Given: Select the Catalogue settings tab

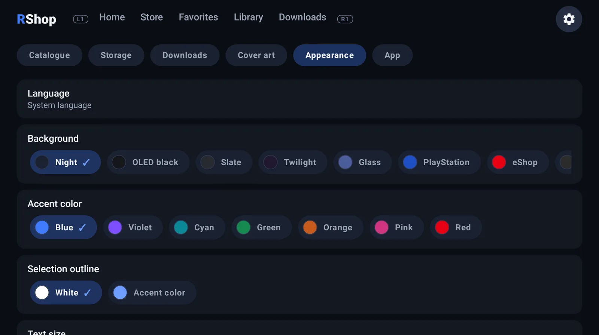Looking at the screenshot, I should tap(49, 55).
